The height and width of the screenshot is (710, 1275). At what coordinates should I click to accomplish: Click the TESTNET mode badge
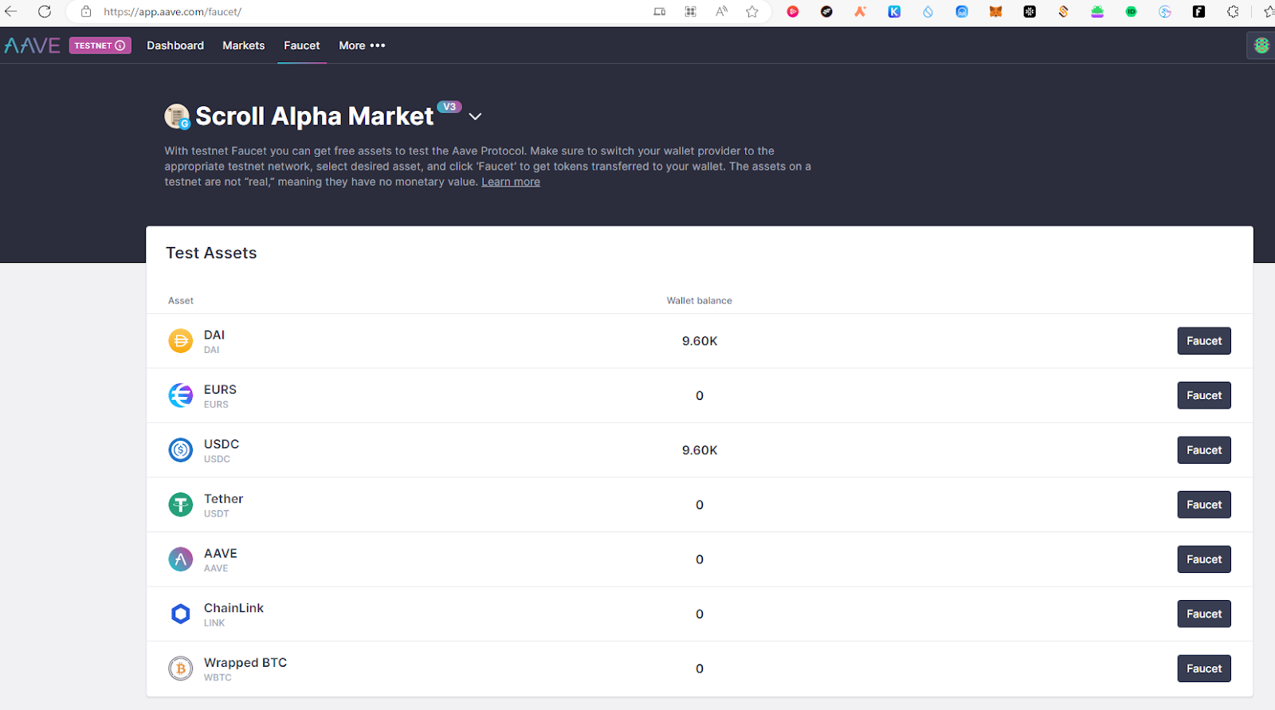point(100,45)
